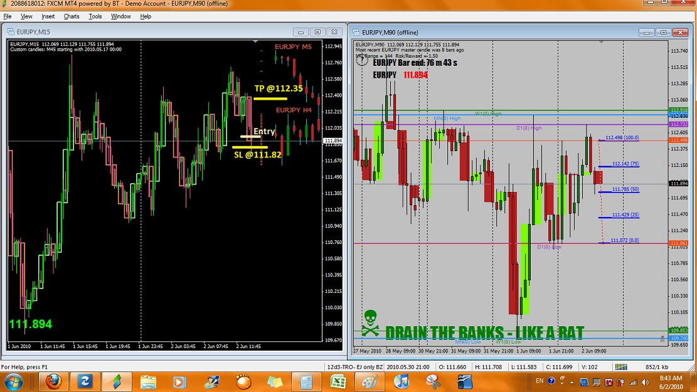Open Excel from the taskbar
Viewport: 697px width, 392px height.
(x=338, y=382)
